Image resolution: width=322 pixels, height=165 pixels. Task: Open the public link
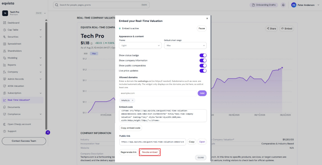[202, 142]
